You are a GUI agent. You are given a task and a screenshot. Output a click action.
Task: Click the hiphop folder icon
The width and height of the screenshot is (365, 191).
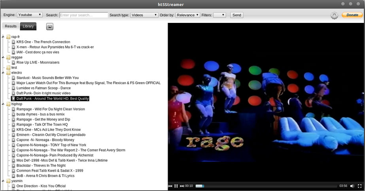8,104
